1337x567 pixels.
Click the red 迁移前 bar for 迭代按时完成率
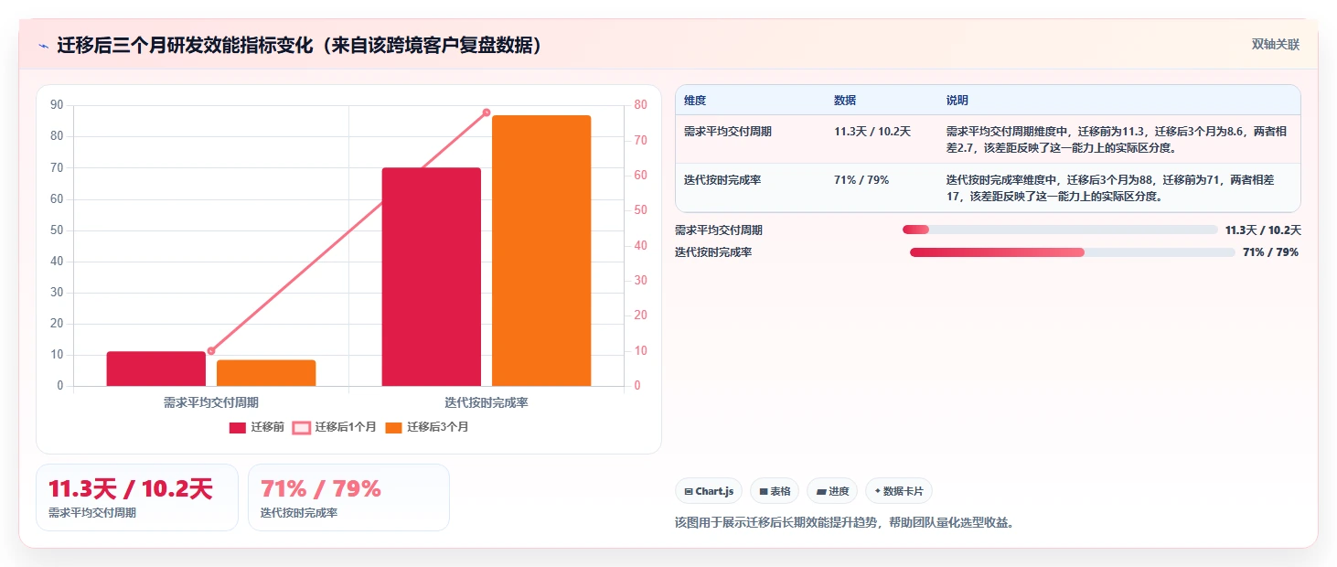[x=432, y=277]
